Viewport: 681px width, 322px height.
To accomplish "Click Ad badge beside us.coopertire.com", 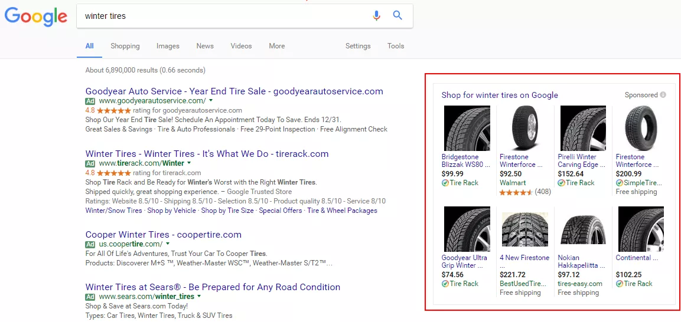I will 90,244.
